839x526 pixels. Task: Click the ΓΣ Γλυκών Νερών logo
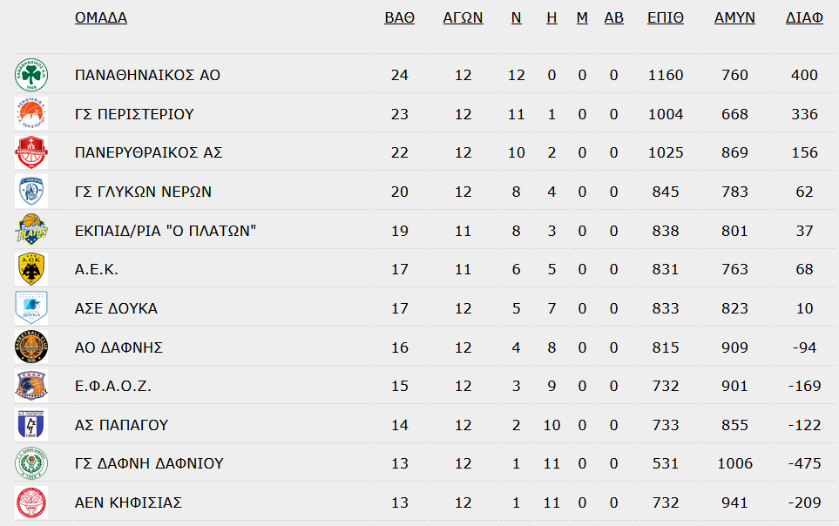point(31,191)
